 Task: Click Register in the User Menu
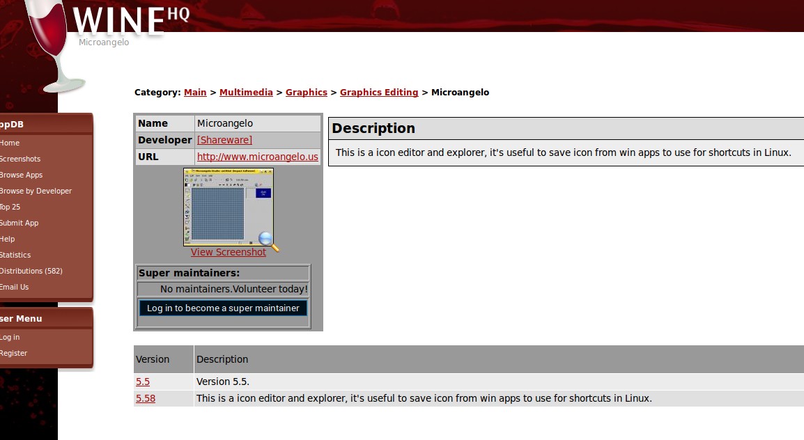point(14,353)
